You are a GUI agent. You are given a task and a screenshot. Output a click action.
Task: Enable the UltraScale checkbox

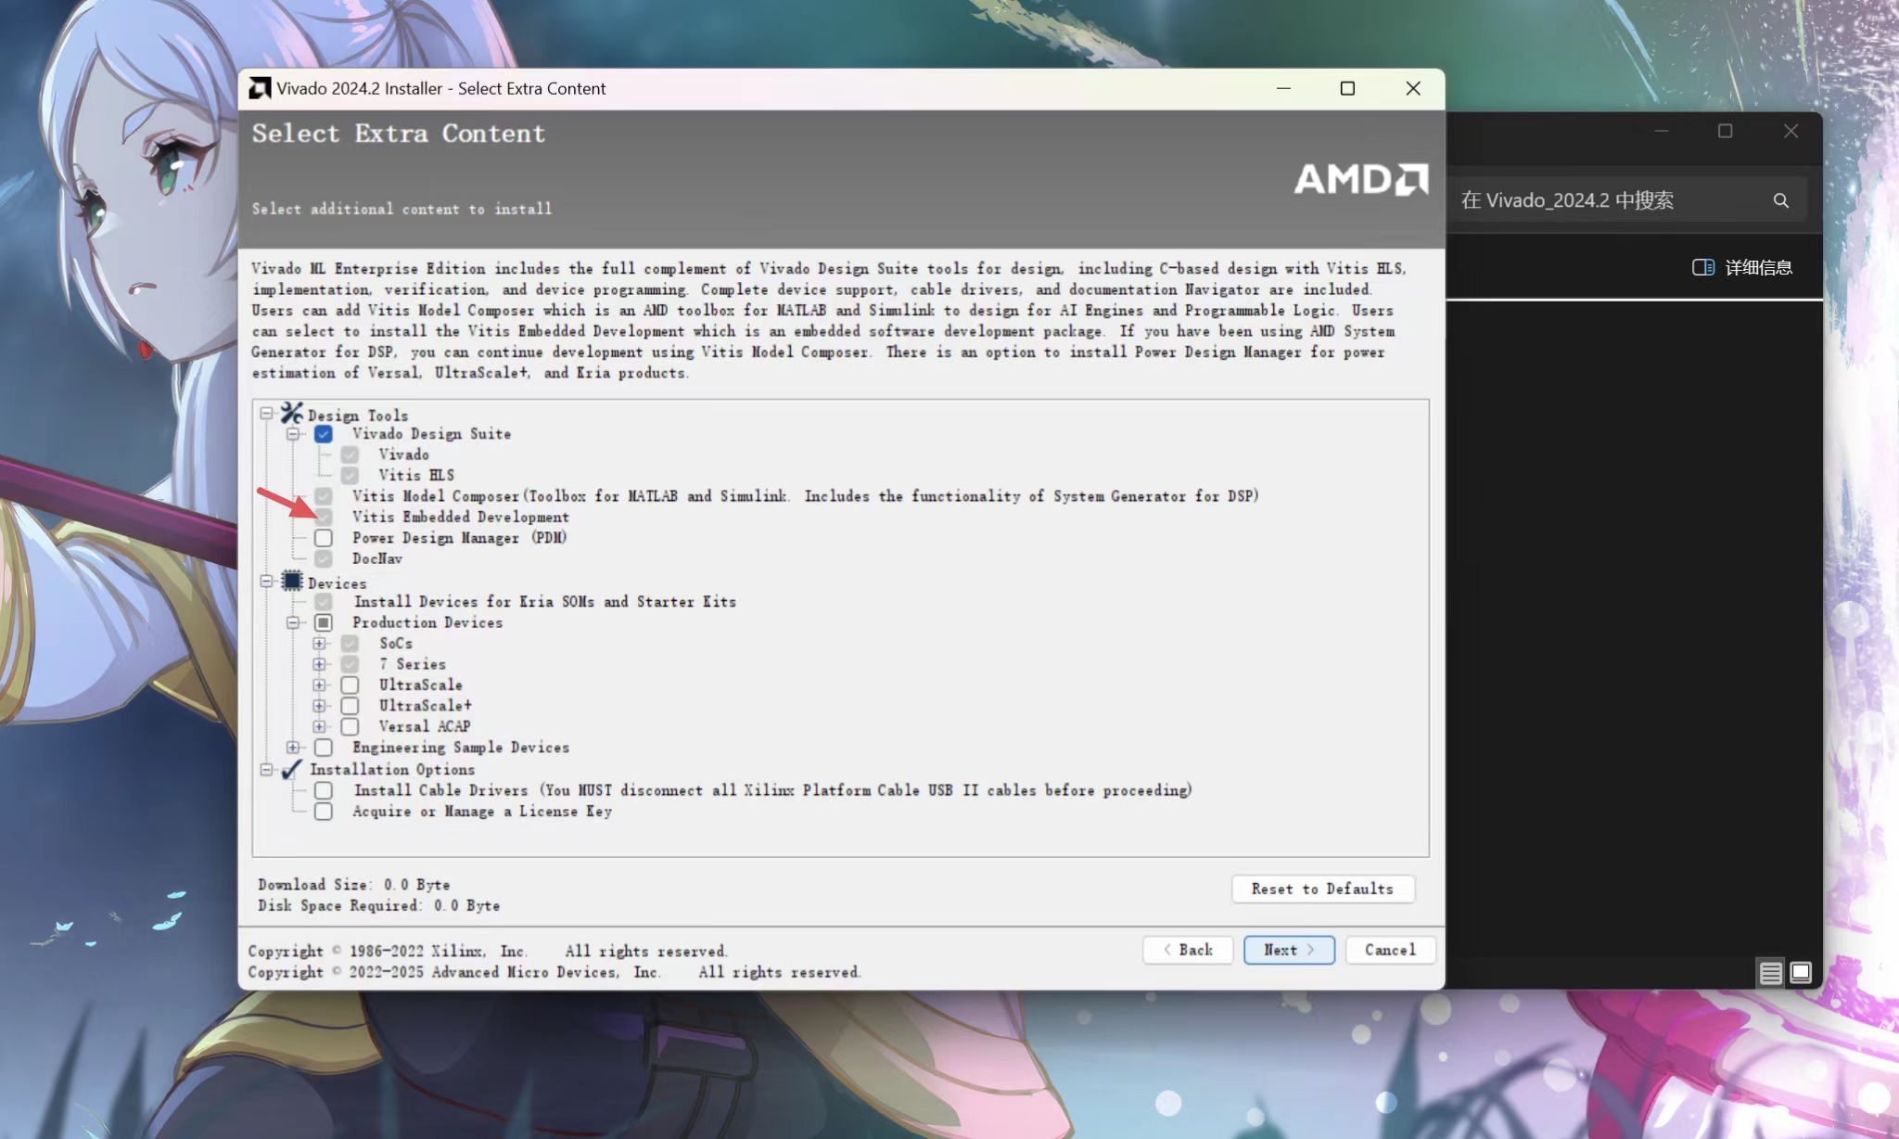tap(350, 685)
